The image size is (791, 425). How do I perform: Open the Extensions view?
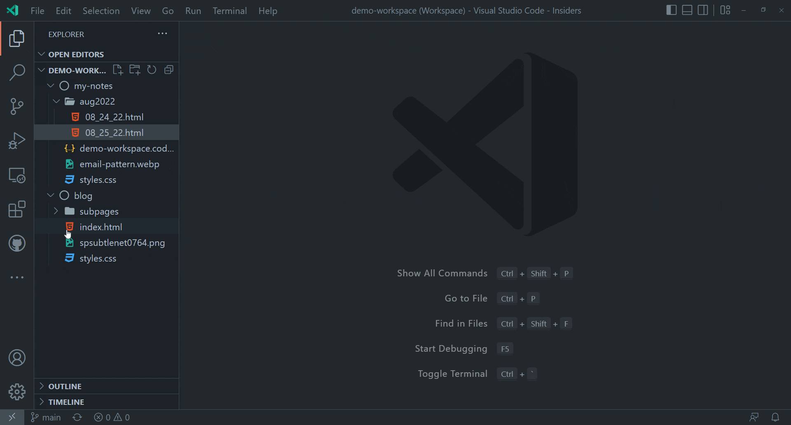coord(17,209)
